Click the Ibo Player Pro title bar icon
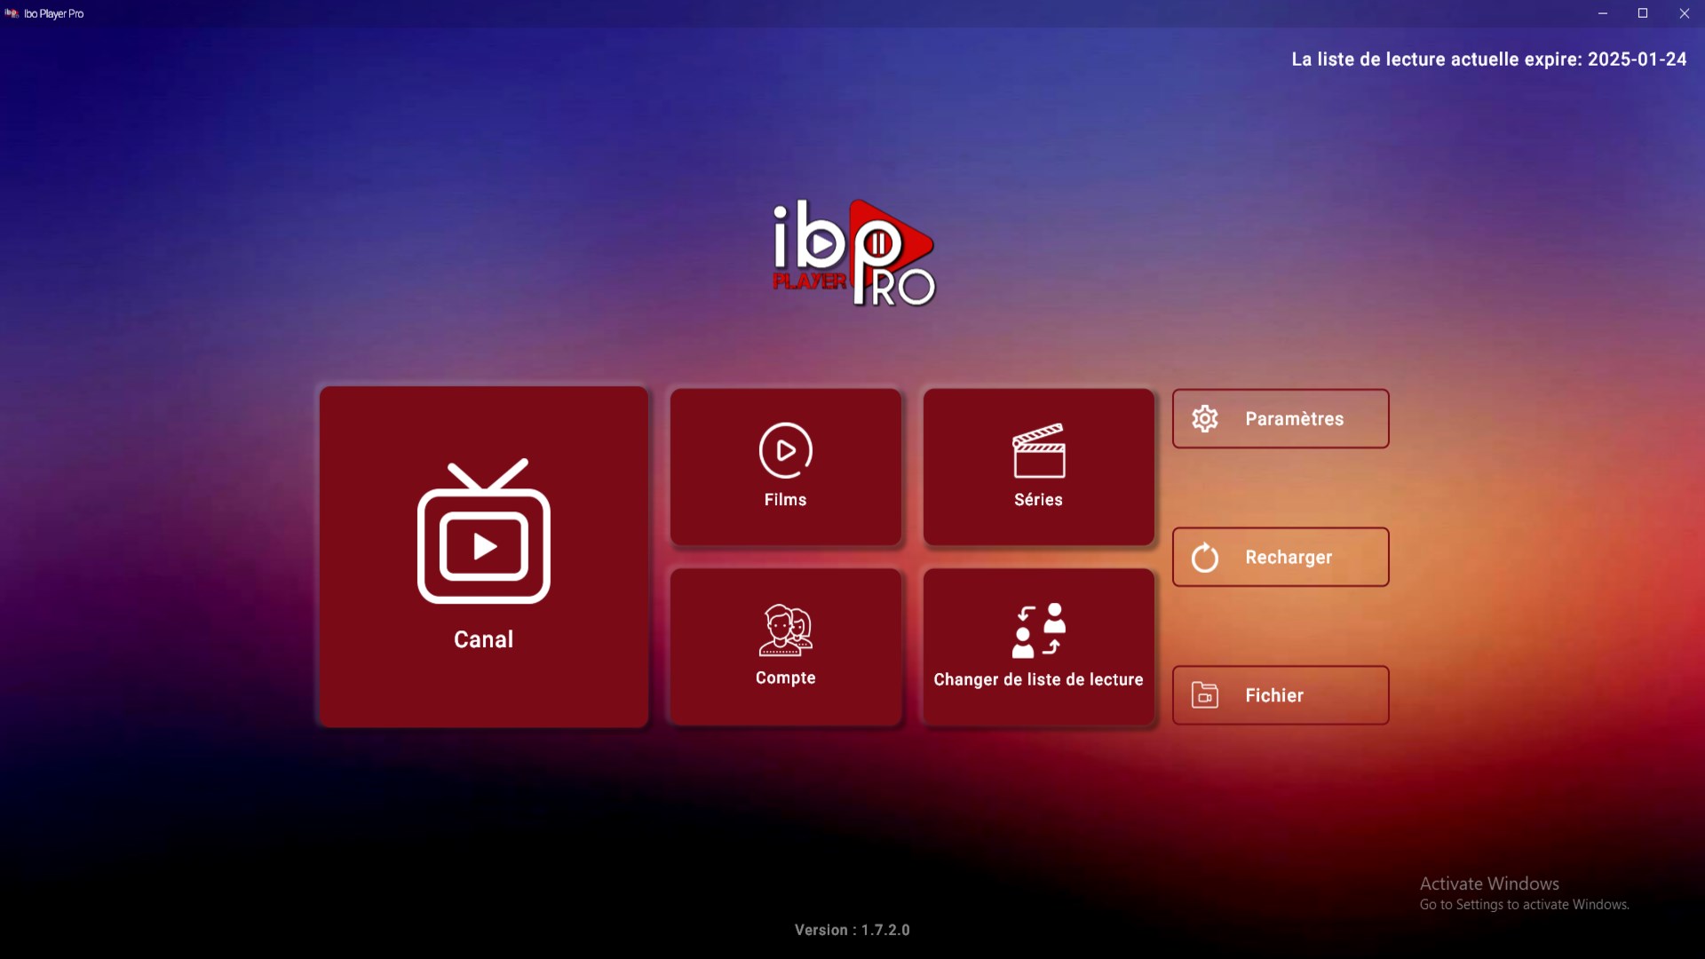Viewport: 1705px width, 959px height. [12, 13]
